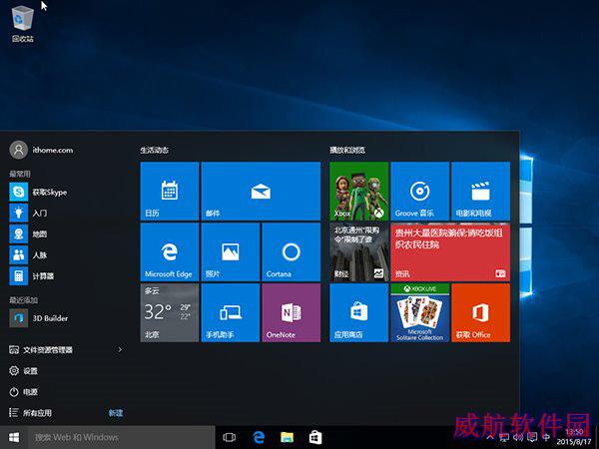
Task: Open the 人脉 (People) app
Action: 67,254
